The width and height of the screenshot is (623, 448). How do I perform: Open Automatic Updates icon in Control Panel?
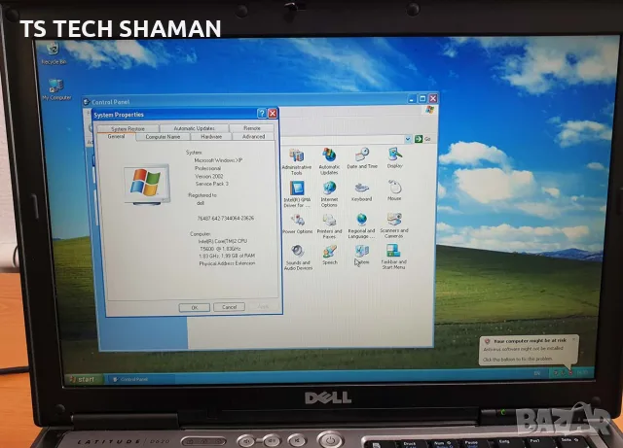click(329, 161)
